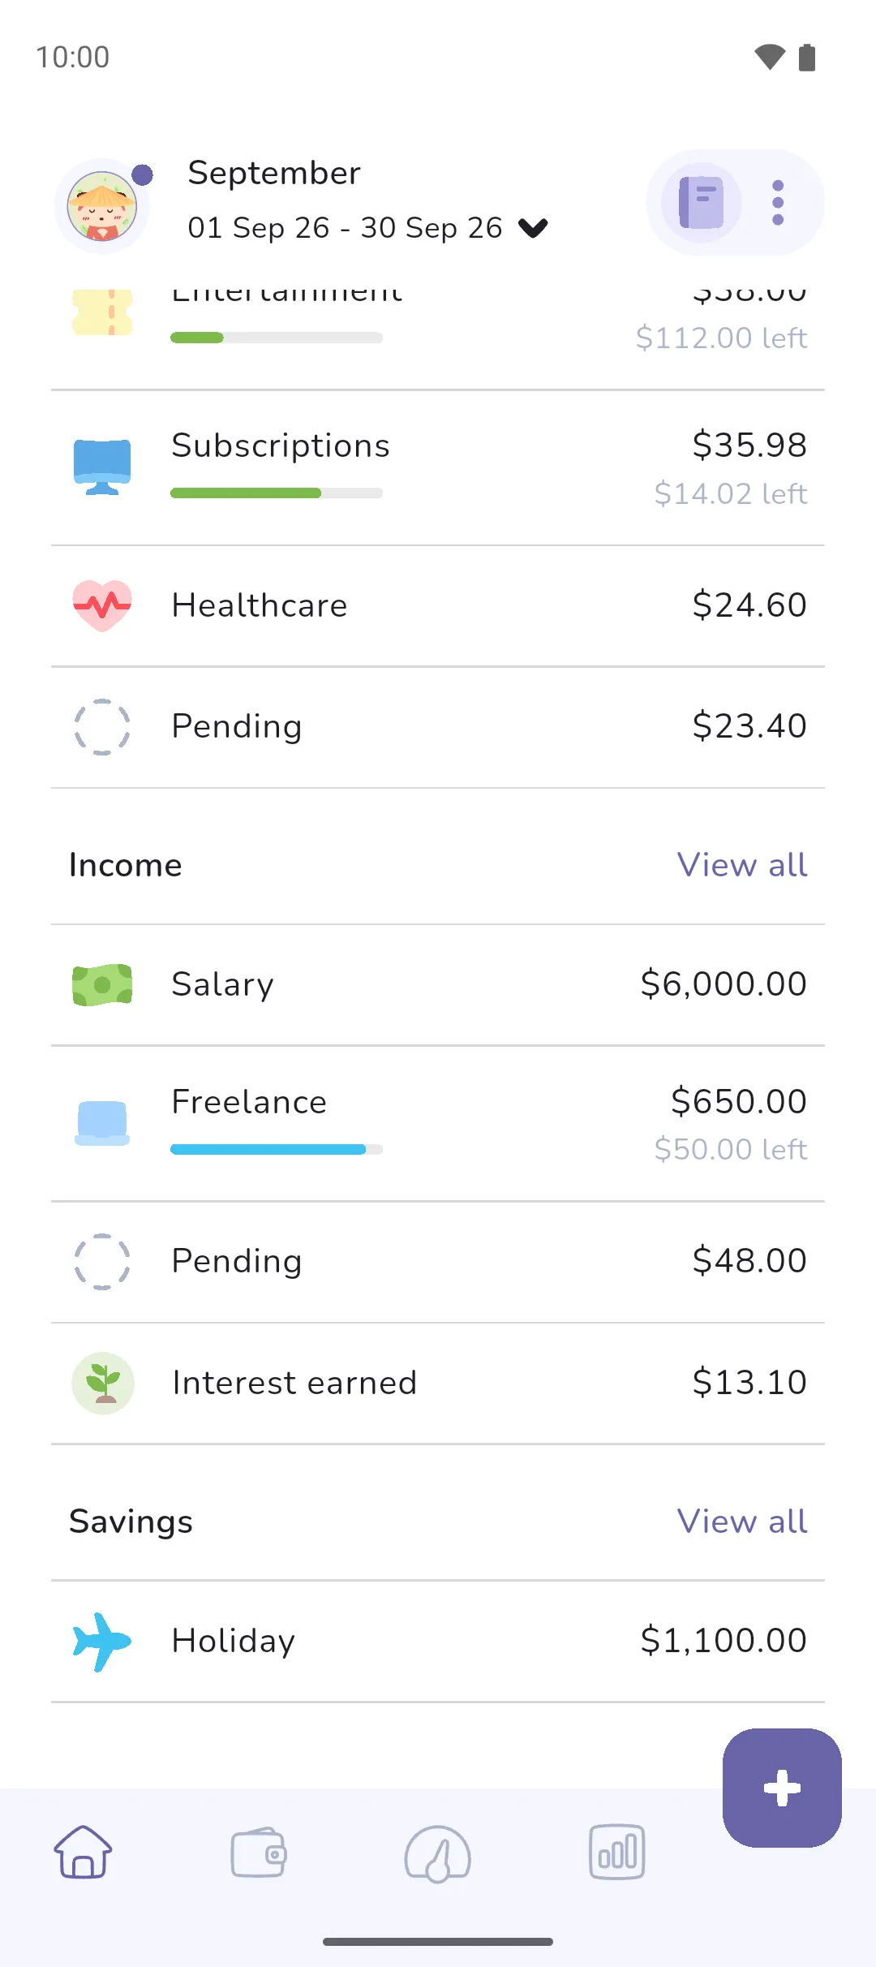View all Income categories
This screenshot has width=876, height=1967.
(742, 865)
